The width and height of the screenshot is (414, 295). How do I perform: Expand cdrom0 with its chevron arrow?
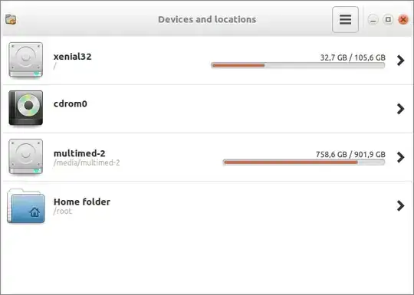(x=400, y=109)
